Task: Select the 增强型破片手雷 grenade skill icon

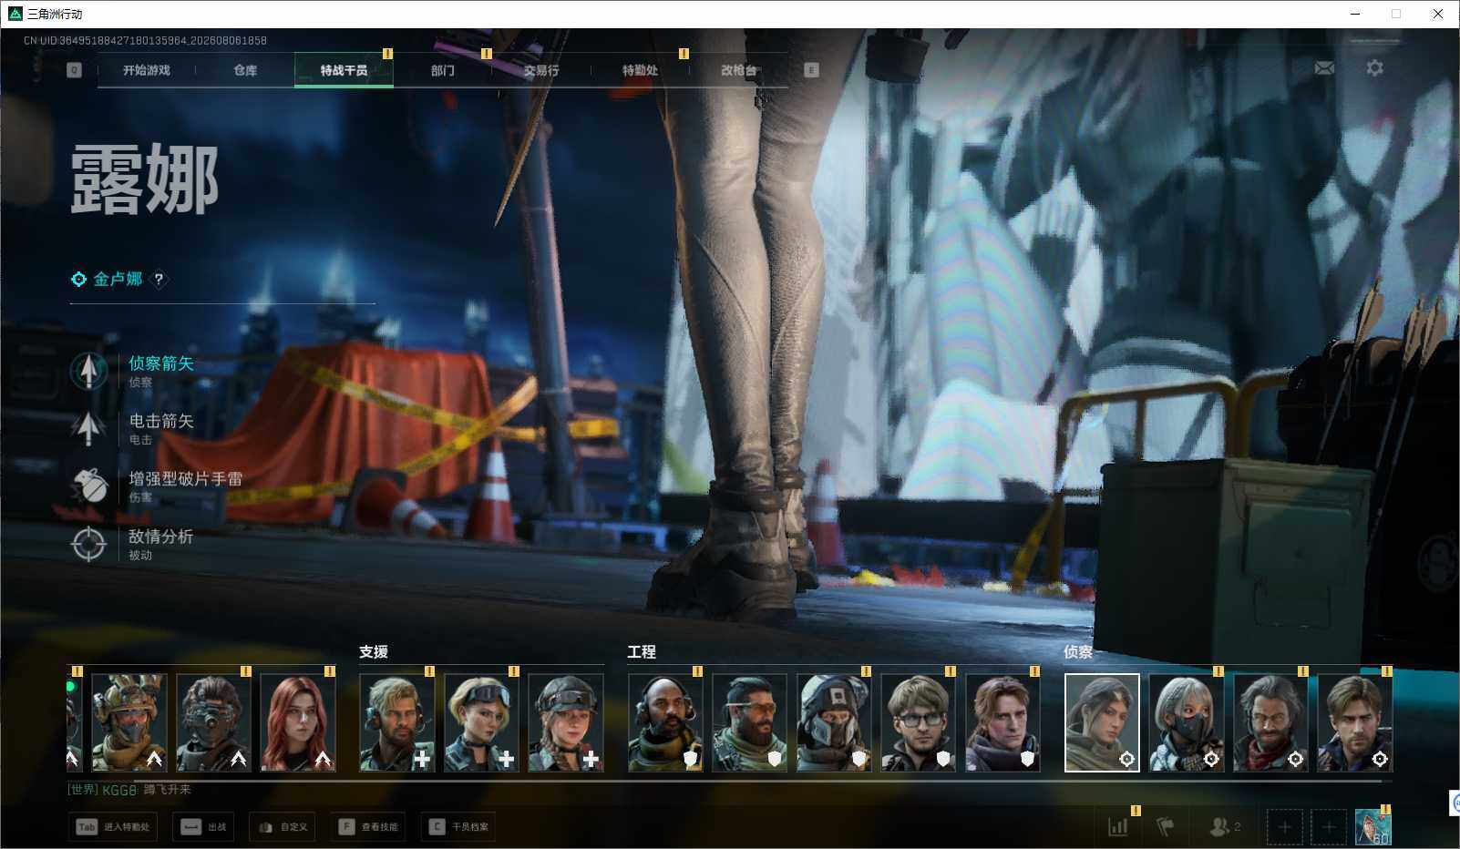Action: (88, 486)
